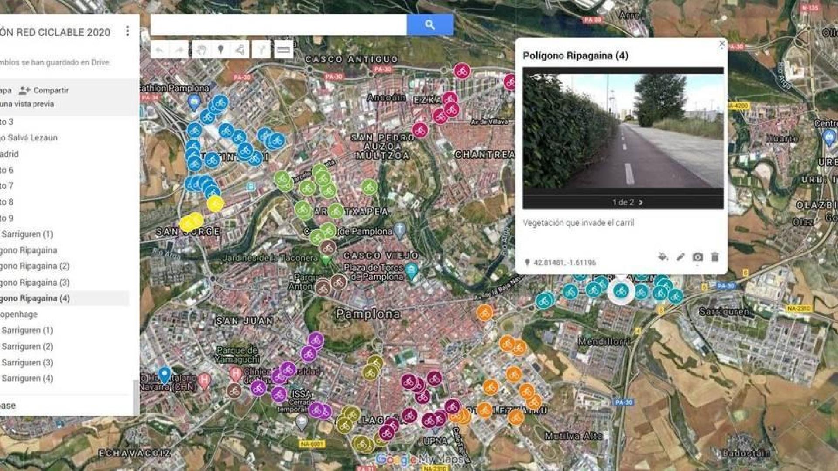The height and width of the screenshot is (471, 838).
Task: Select the Add directions tool
Action: point(261,49)
